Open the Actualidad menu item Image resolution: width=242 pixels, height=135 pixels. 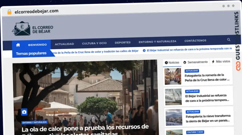tap(64, 44)
